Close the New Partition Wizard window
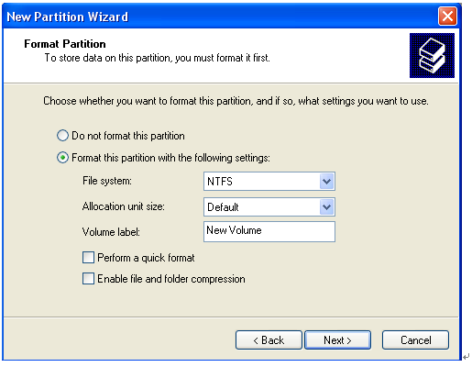Screen dimensions: 472x367 (447, 16)
